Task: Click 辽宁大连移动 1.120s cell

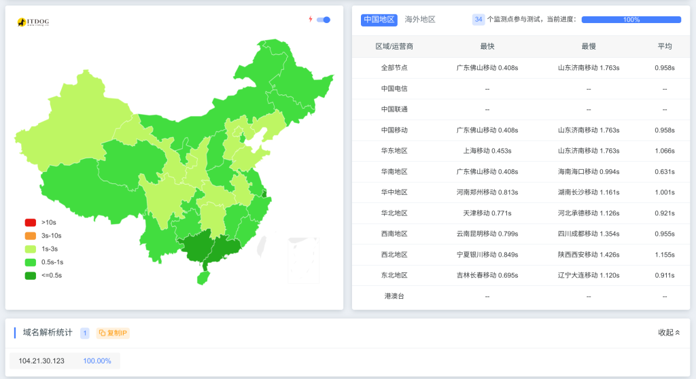Action: tap(589, 275)
